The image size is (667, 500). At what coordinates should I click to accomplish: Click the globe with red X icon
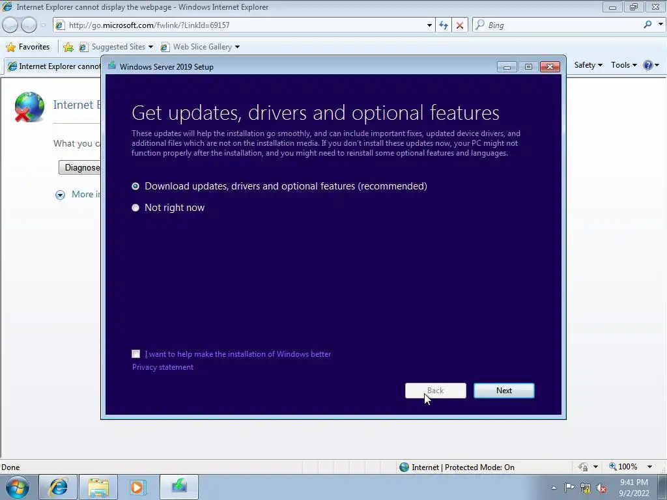29,107
